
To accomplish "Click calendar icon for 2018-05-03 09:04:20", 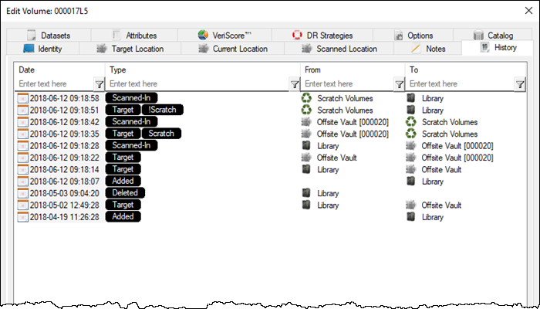I will click(22, 193).
